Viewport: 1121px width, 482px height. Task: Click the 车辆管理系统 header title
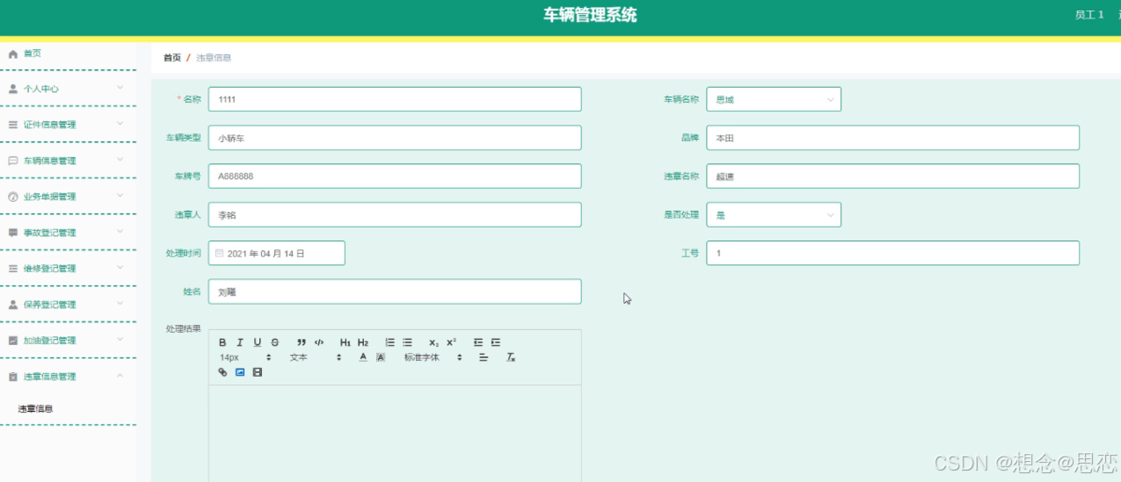(590, 15)
